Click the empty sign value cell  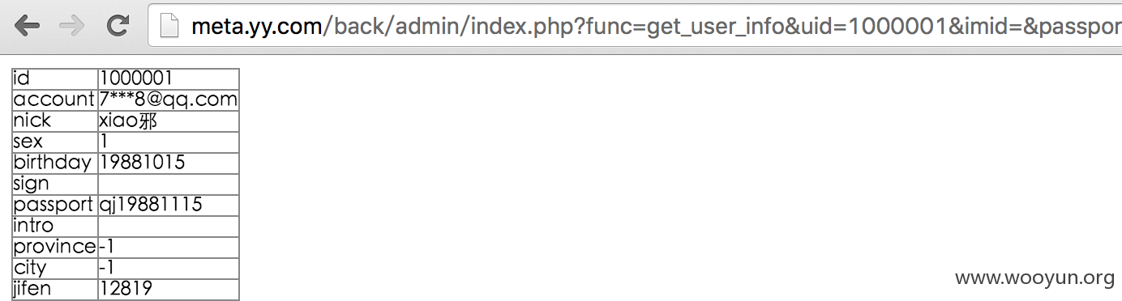click(x=169, y=184)
